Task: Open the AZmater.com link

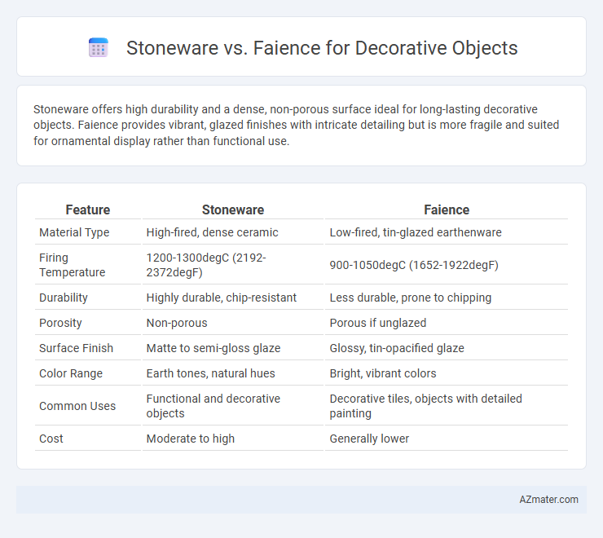Action: pyautogui.click(x=548, y=499)
